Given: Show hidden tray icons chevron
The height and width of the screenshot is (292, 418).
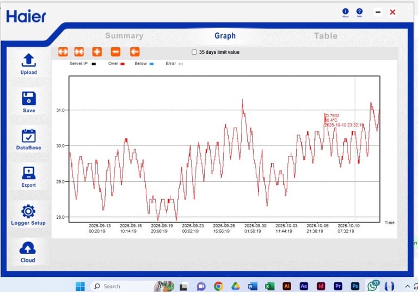Looking at the screenshot, I should point(407,287).
